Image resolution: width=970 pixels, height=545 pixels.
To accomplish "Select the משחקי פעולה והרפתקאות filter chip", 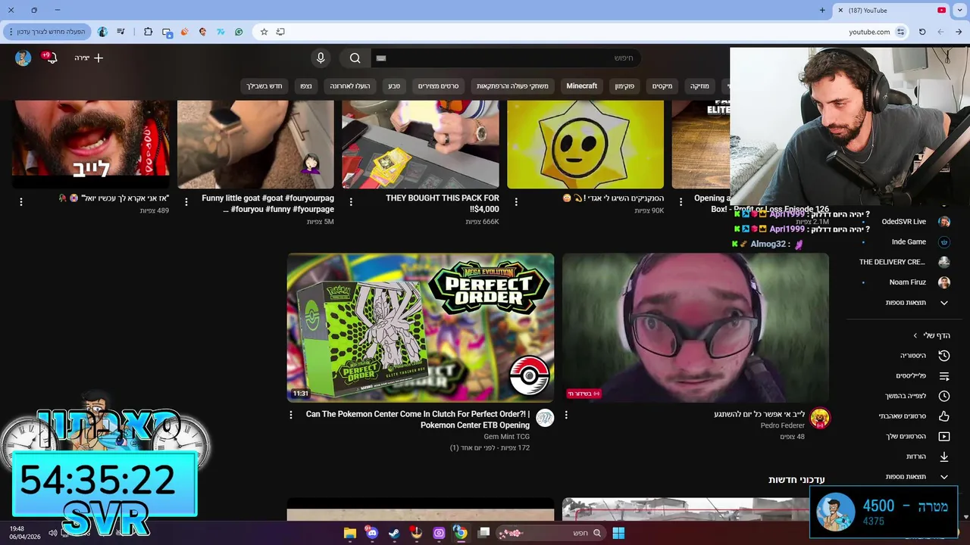I will tap(512, 86).
